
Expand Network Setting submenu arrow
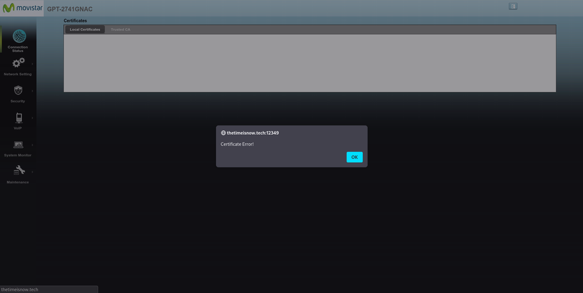point(32,64)
